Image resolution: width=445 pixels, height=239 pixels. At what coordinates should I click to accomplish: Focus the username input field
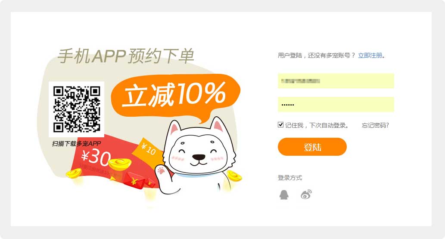[336, 81]
